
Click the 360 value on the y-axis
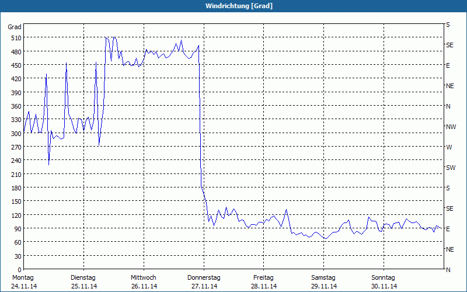pyautogui.click(x=15, y=106)
